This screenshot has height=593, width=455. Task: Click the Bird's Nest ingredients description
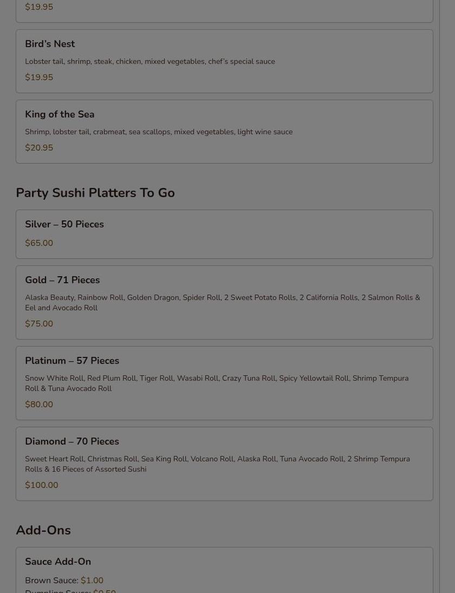tap(150, 61)
